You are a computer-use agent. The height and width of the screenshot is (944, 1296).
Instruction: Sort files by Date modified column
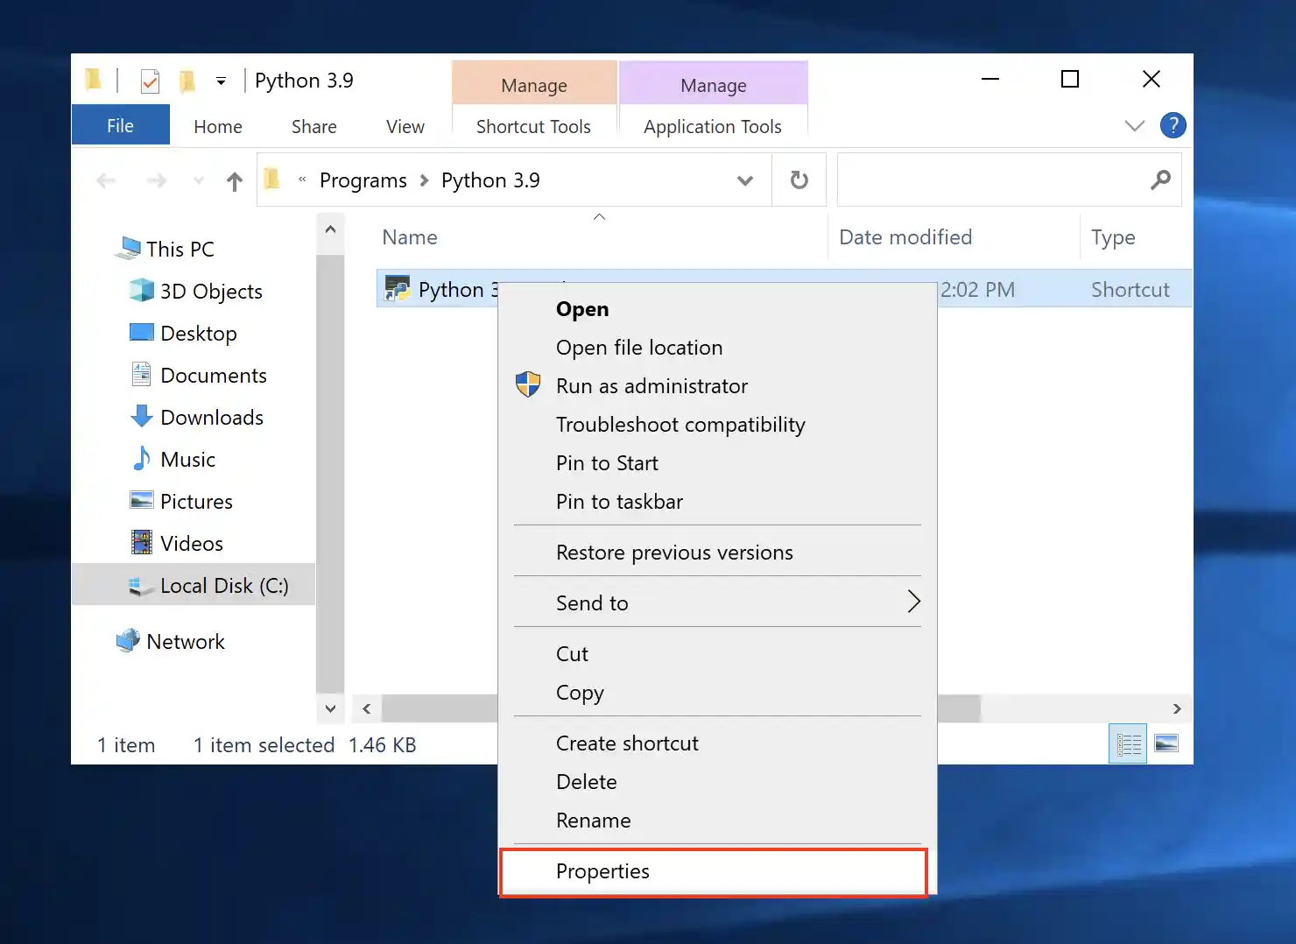click(x=905, y=237)
